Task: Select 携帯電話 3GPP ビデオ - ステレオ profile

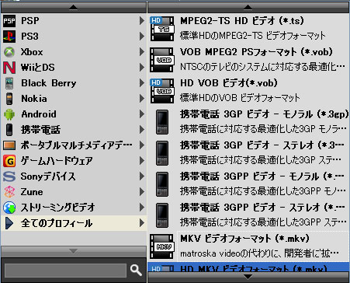Action: click(x=248, y=215)
